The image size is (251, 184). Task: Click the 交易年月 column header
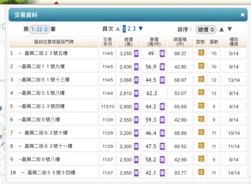(107, 42)
